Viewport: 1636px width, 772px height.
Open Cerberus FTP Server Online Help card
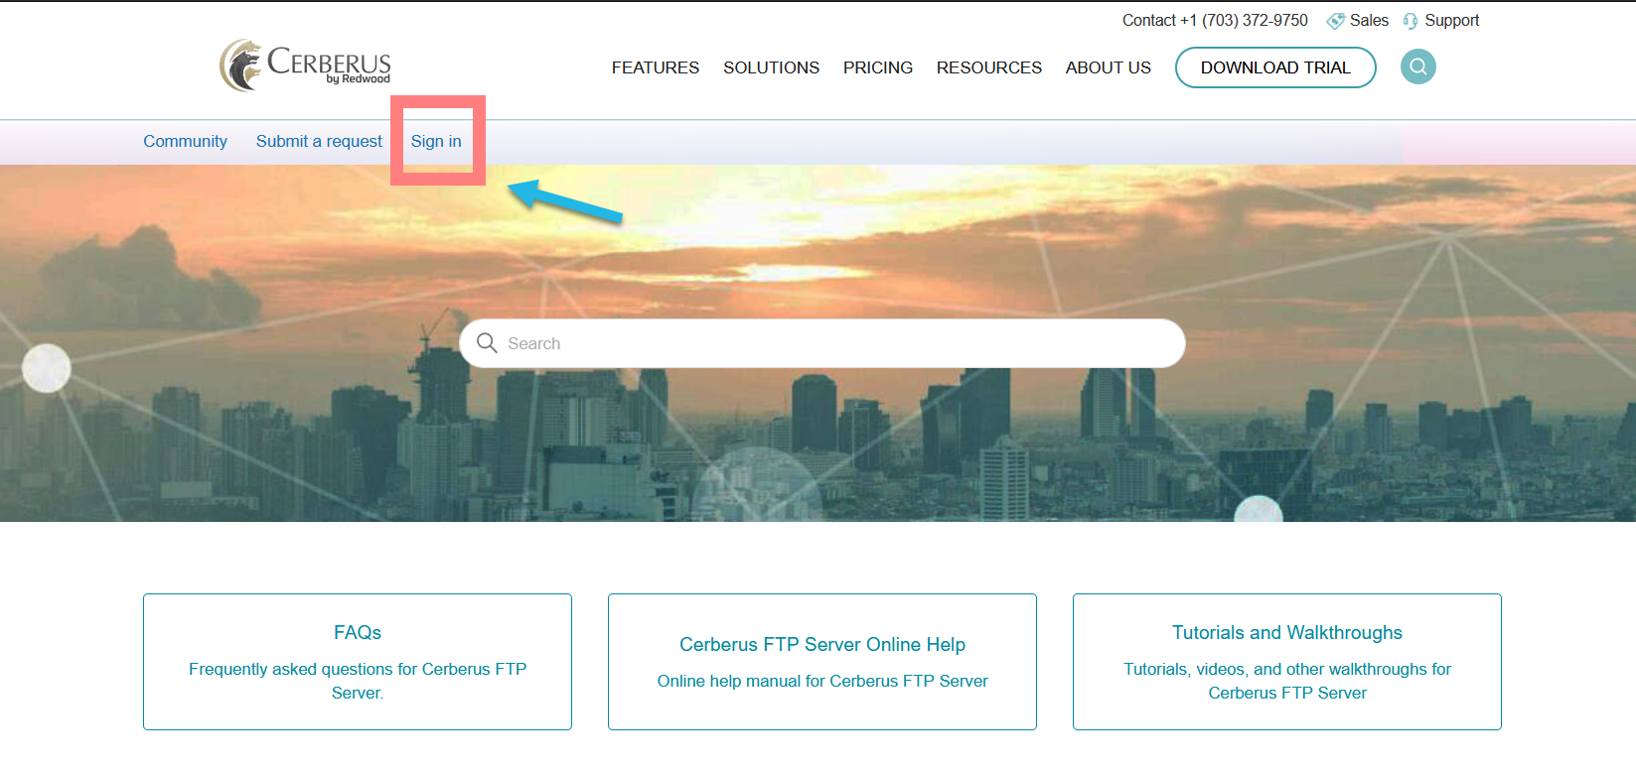tap(822, 662)
